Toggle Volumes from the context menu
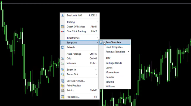This screenshot has width=191, height=106. click(80, 63)
